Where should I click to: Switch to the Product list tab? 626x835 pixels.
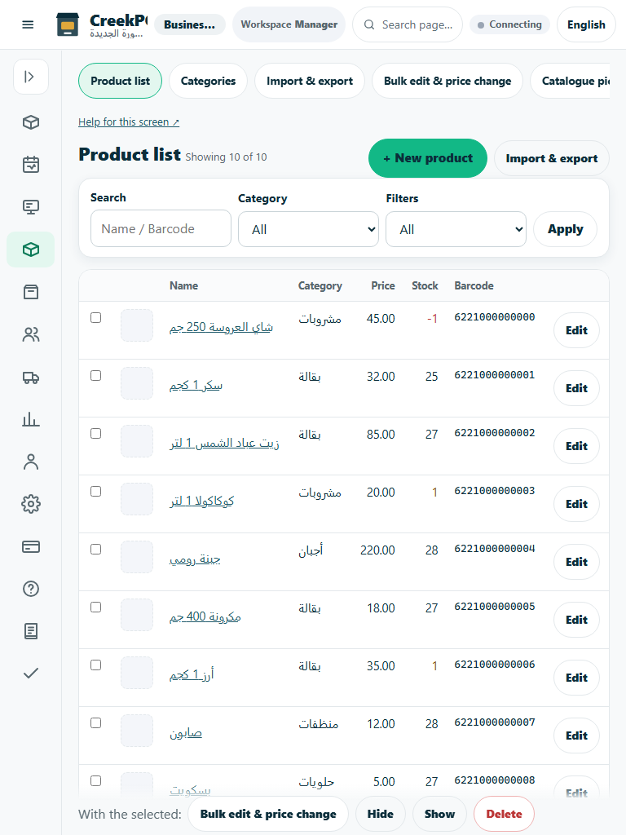120,81
